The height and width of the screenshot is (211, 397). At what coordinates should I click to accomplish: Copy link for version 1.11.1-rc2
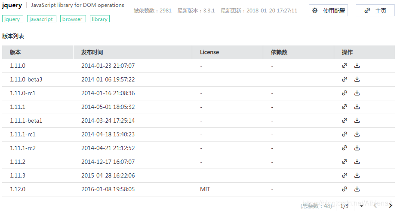click(345, 148)
